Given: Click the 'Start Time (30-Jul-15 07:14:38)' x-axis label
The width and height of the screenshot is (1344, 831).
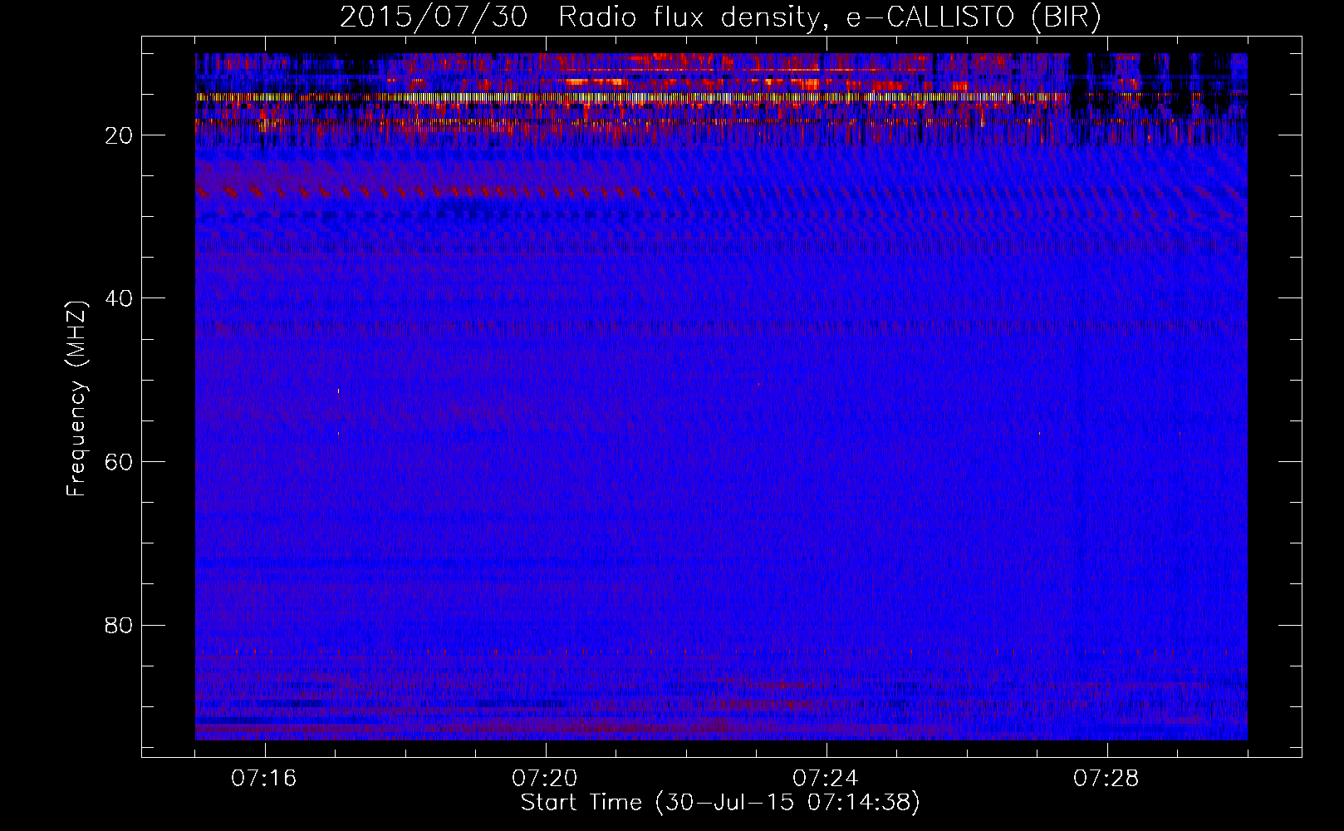Looking at the screenshot, I should [720, 803].
